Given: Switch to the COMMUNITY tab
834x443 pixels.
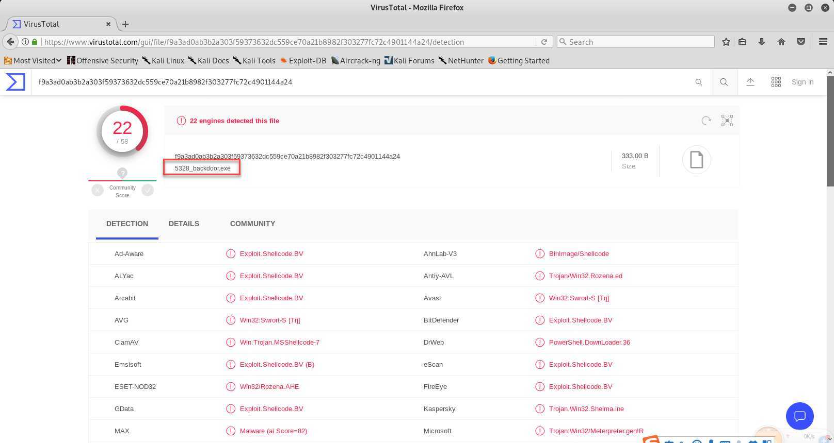Looking at the screenshot, I should (x=252, y=224).
